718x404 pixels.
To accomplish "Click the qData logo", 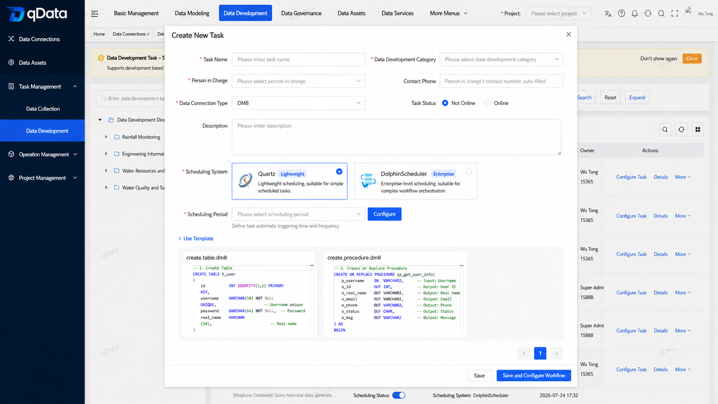I will pyautogui.click(x=37, y=14).
